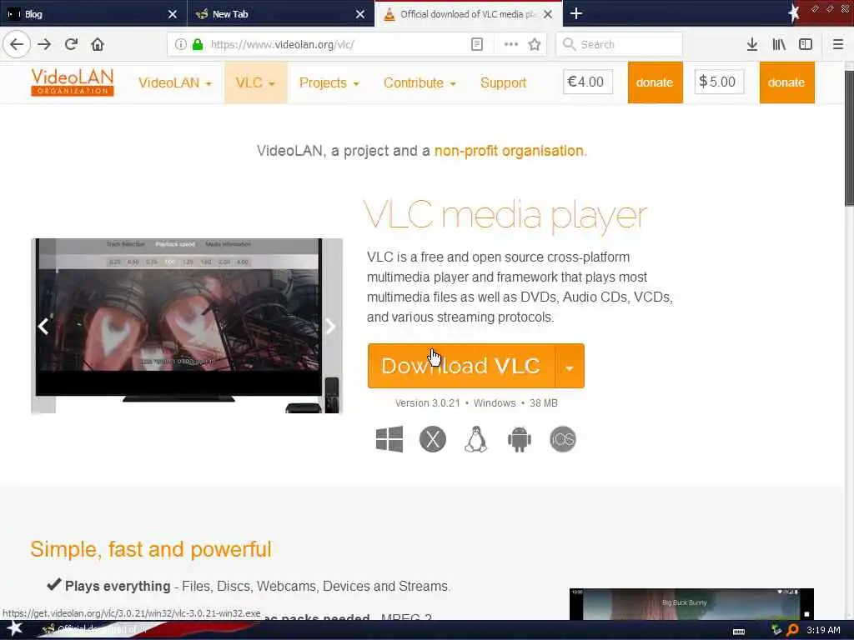This screenshot has width=854, height=640.
Task: Click the 'Simple, fast and powerful' heading
Action: tap(151, 550)
